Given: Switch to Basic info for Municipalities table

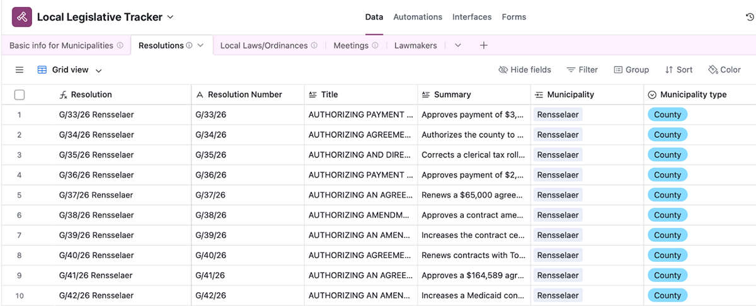Looking at the screenshot, I should [61, 45].
